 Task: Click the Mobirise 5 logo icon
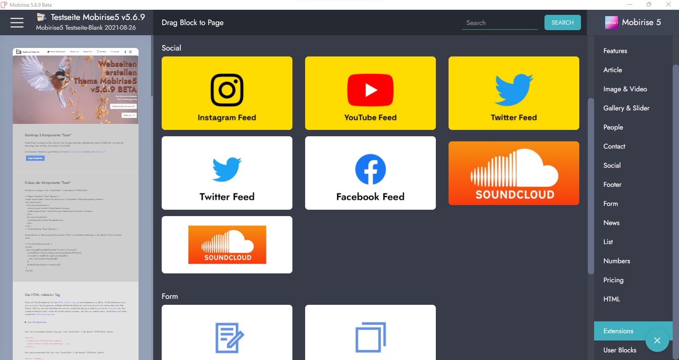point(612,22)
